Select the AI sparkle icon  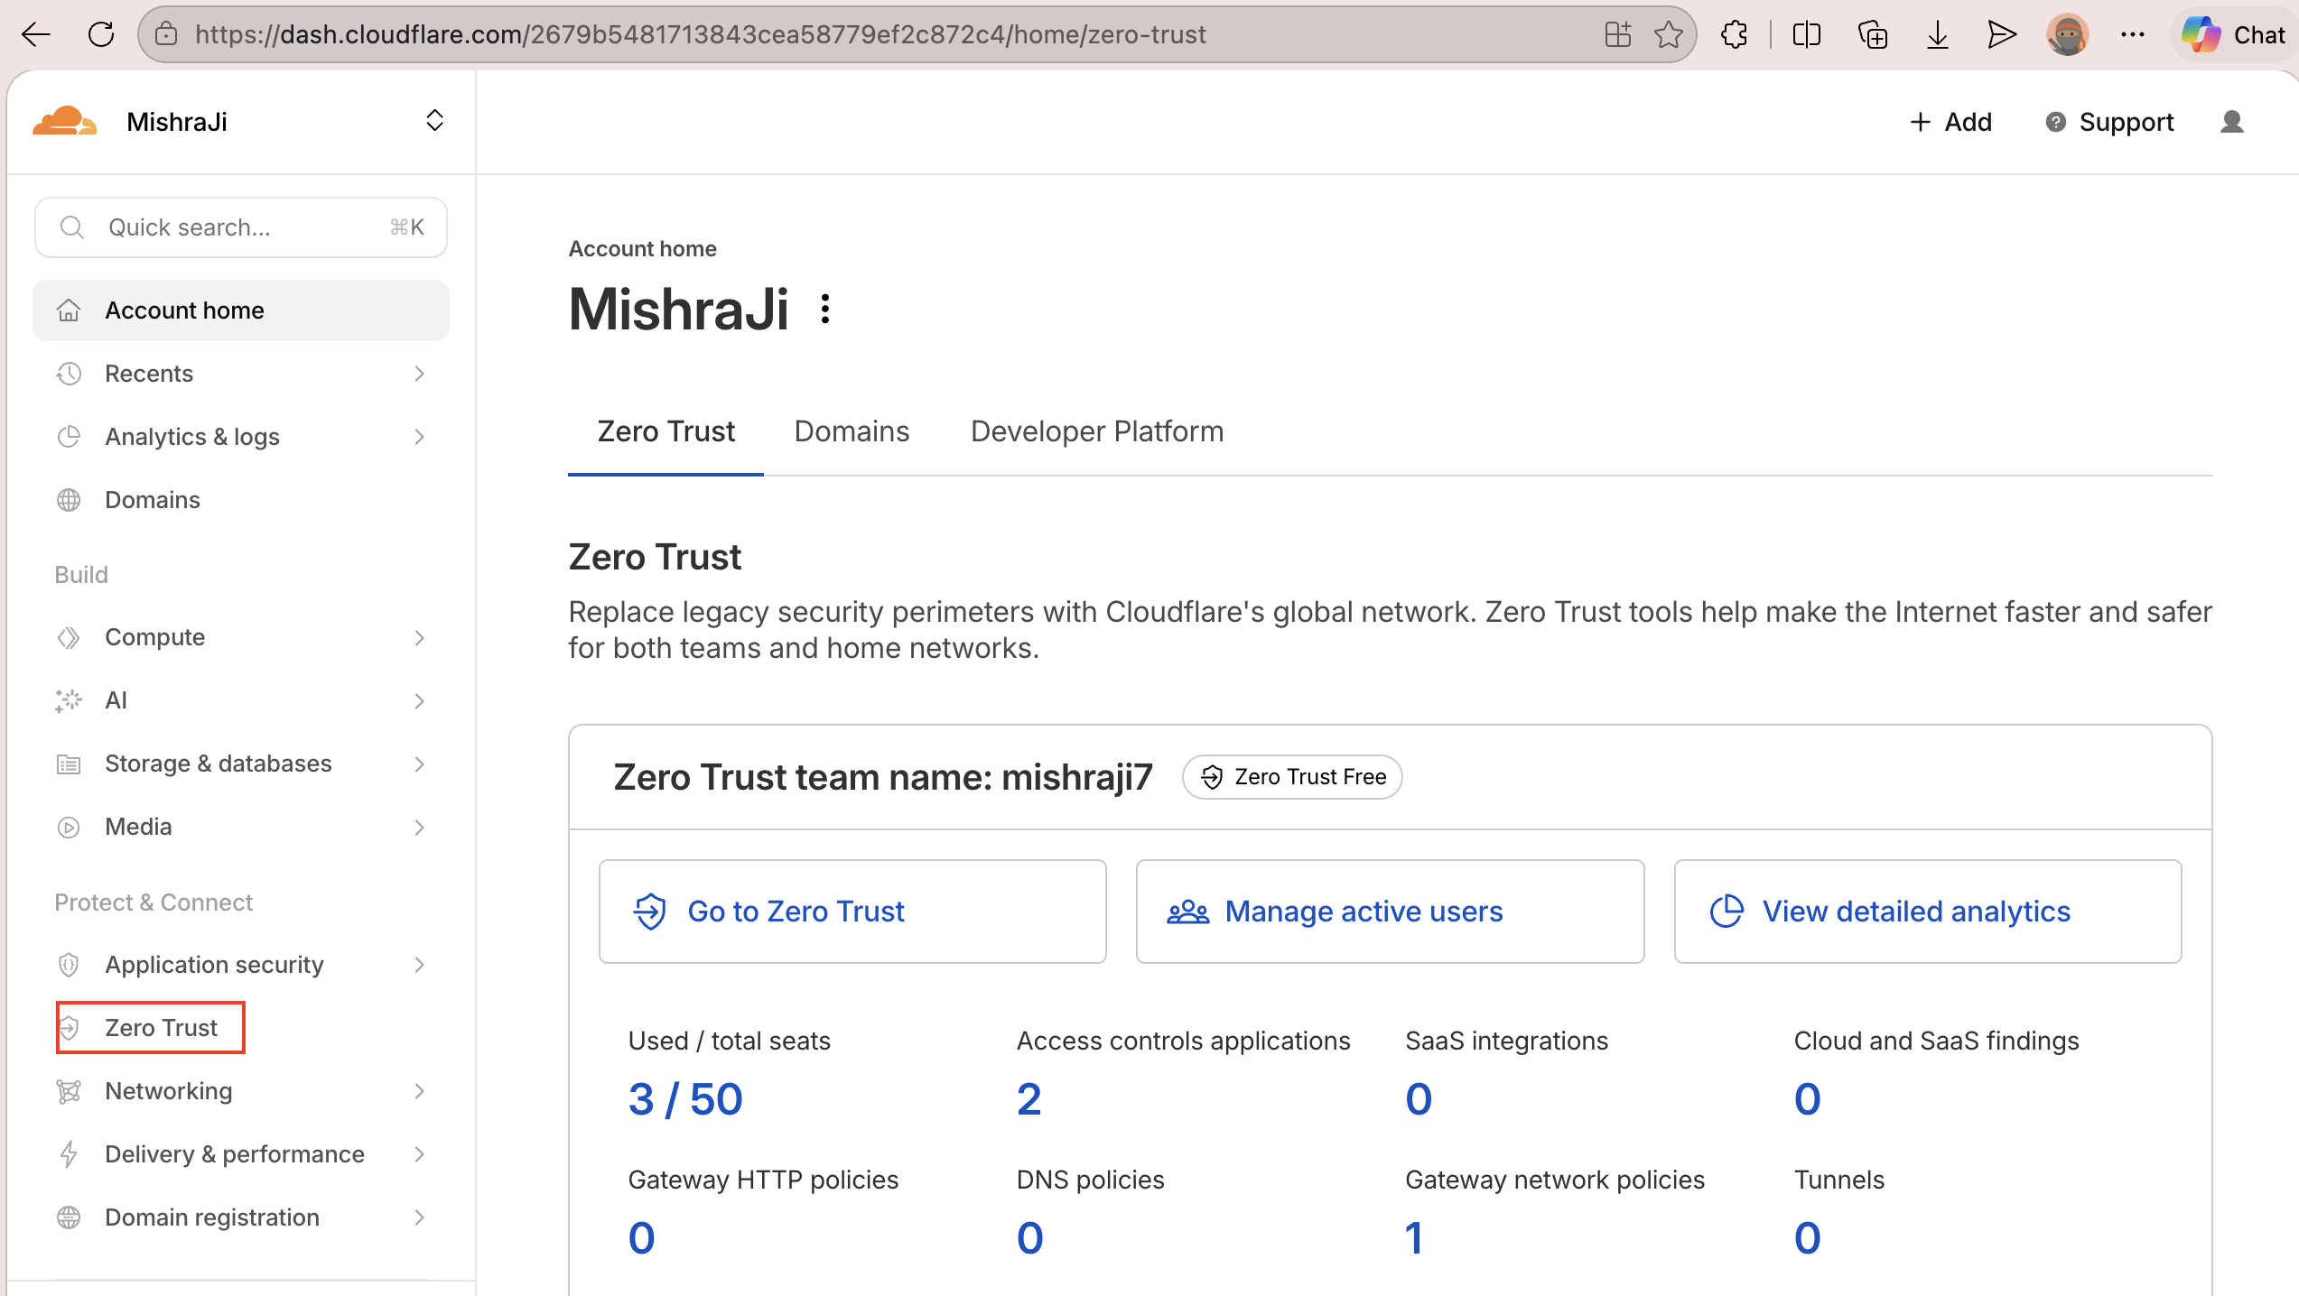click(x=68, y=700)
